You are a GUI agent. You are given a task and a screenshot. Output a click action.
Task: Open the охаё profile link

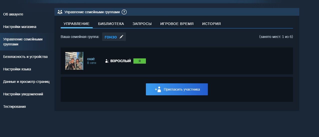coord(91,59)
